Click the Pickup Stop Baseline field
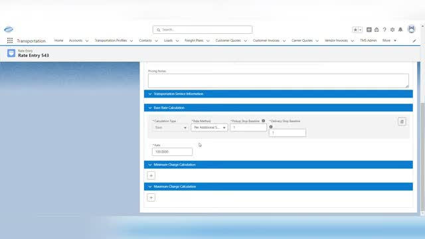Screen dimensions: 425x239 pos(248,127)
